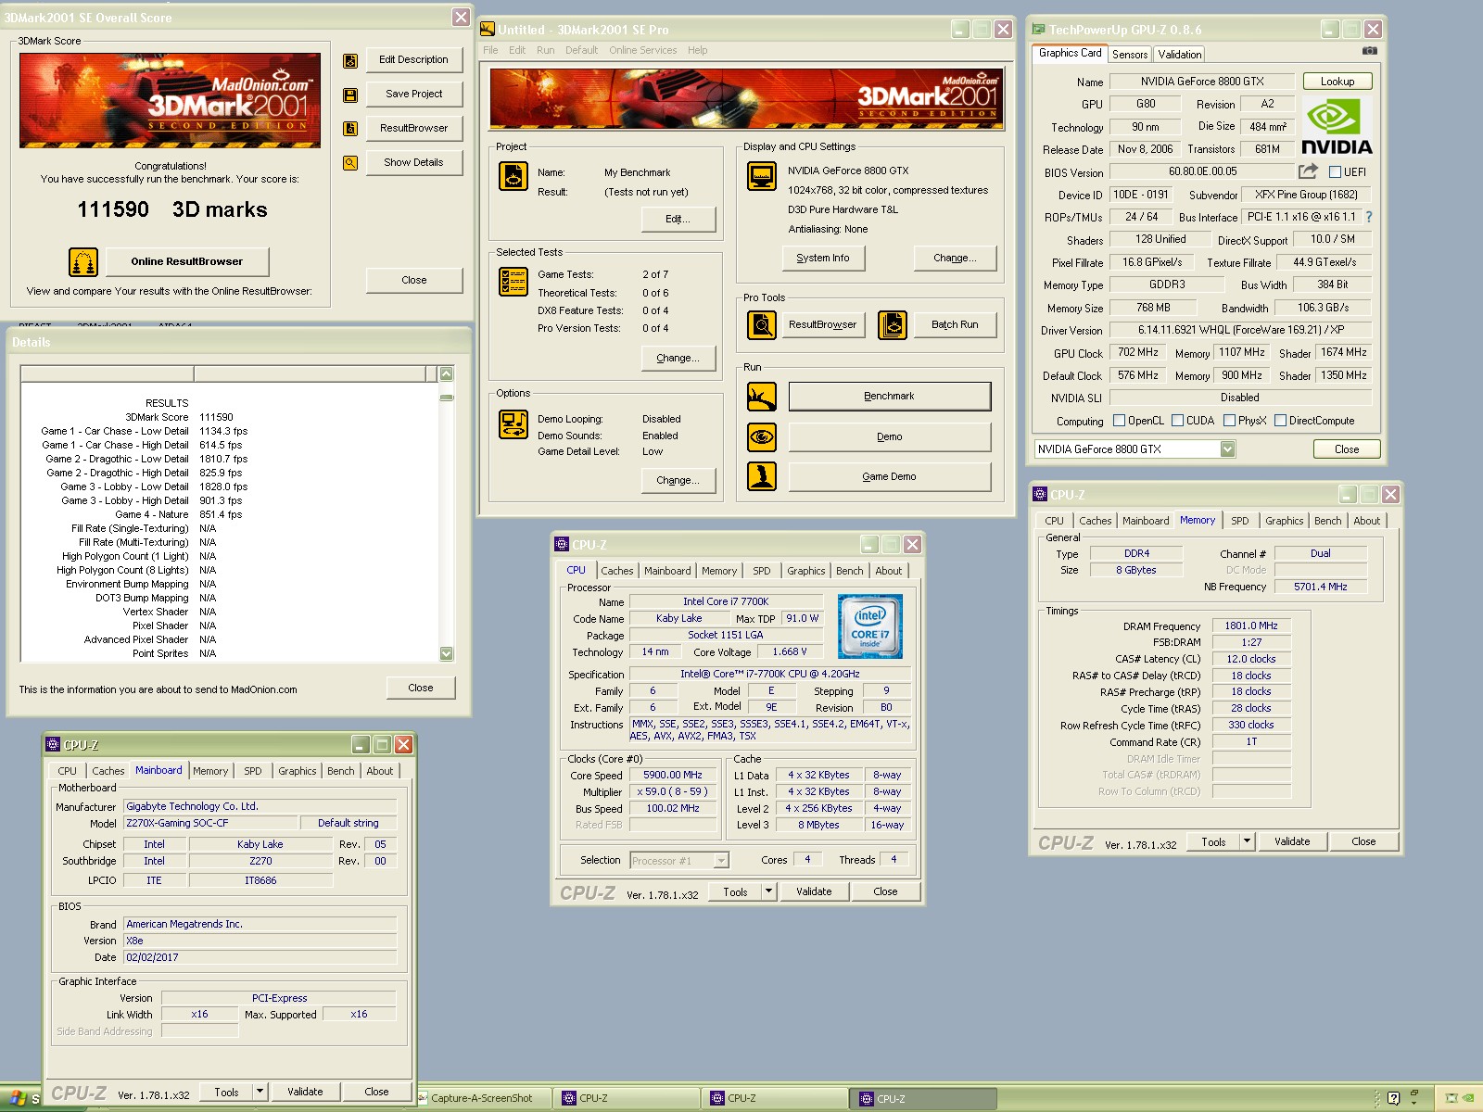Switch to the Sensors tab in GPU-Z
This screenshot has height=1112, width=1483.
tap(1130, 55)
